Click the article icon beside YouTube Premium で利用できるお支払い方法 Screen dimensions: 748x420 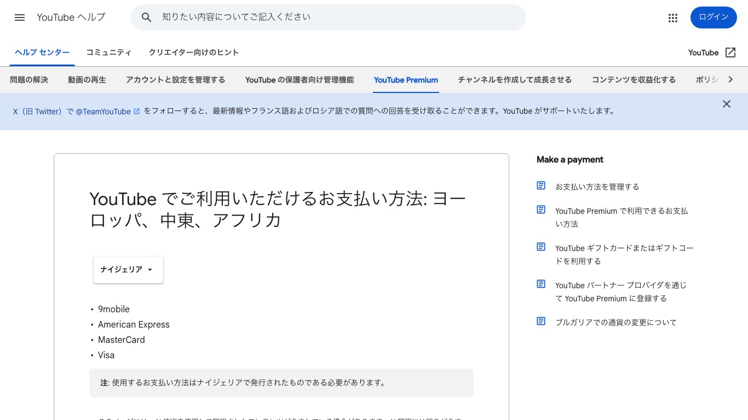[541, 210]
